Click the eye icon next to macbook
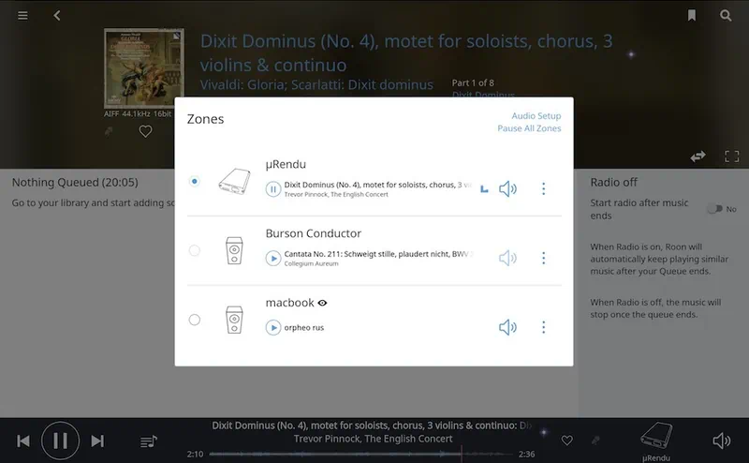The height and width of the screenshot is (463, 749). point(322,303)
